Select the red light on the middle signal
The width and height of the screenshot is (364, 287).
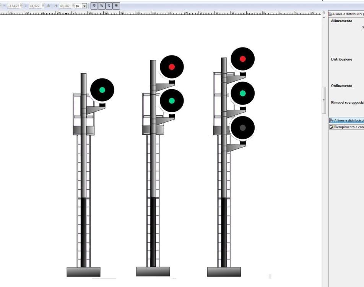pyautogui.click(x=172, y=67)
